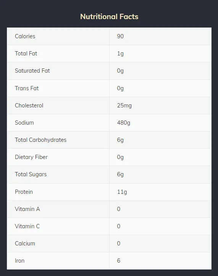The height and width of the screenshot is (276, 218).
Task: Select the Saturated Fat label
Action: [x=32, y=71]
